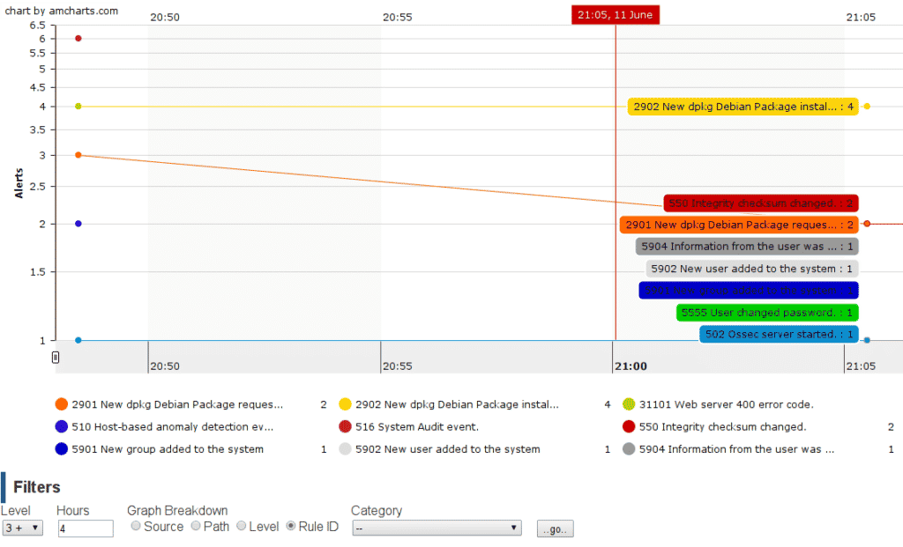Click the 5555 User changed password balloon
The image size is (903, 547).
point(767,313)
